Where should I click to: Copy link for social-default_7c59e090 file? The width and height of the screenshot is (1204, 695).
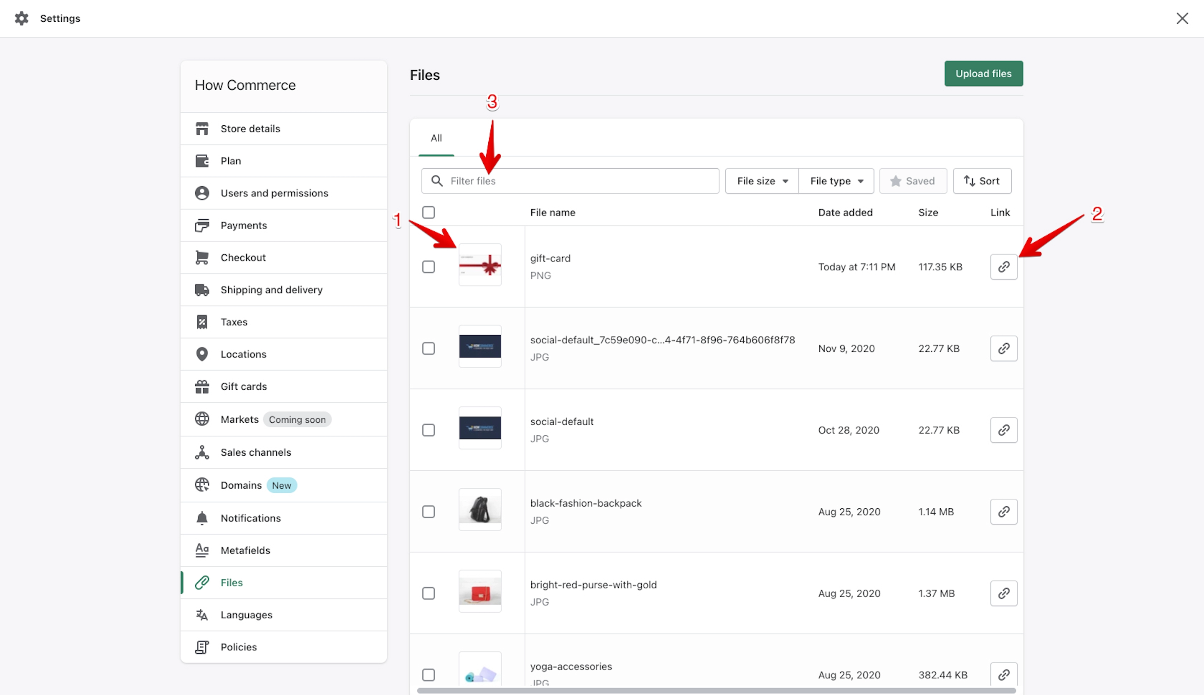point(1004,348)
